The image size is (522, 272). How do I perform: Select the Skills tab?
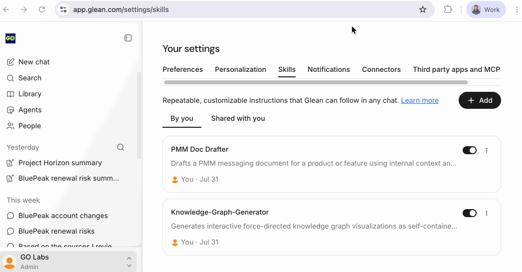coord(287,69)
